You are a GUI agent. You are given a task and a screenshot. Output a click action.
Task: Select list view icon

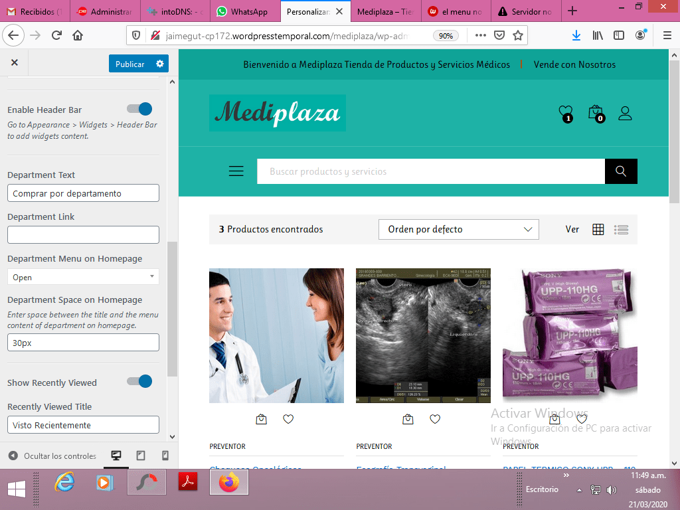621,229
